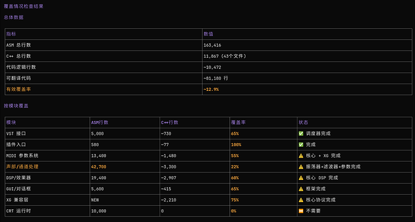The image size is (415, 222).
Task: Click the ASM行数 column header
Action: point(99,123)
